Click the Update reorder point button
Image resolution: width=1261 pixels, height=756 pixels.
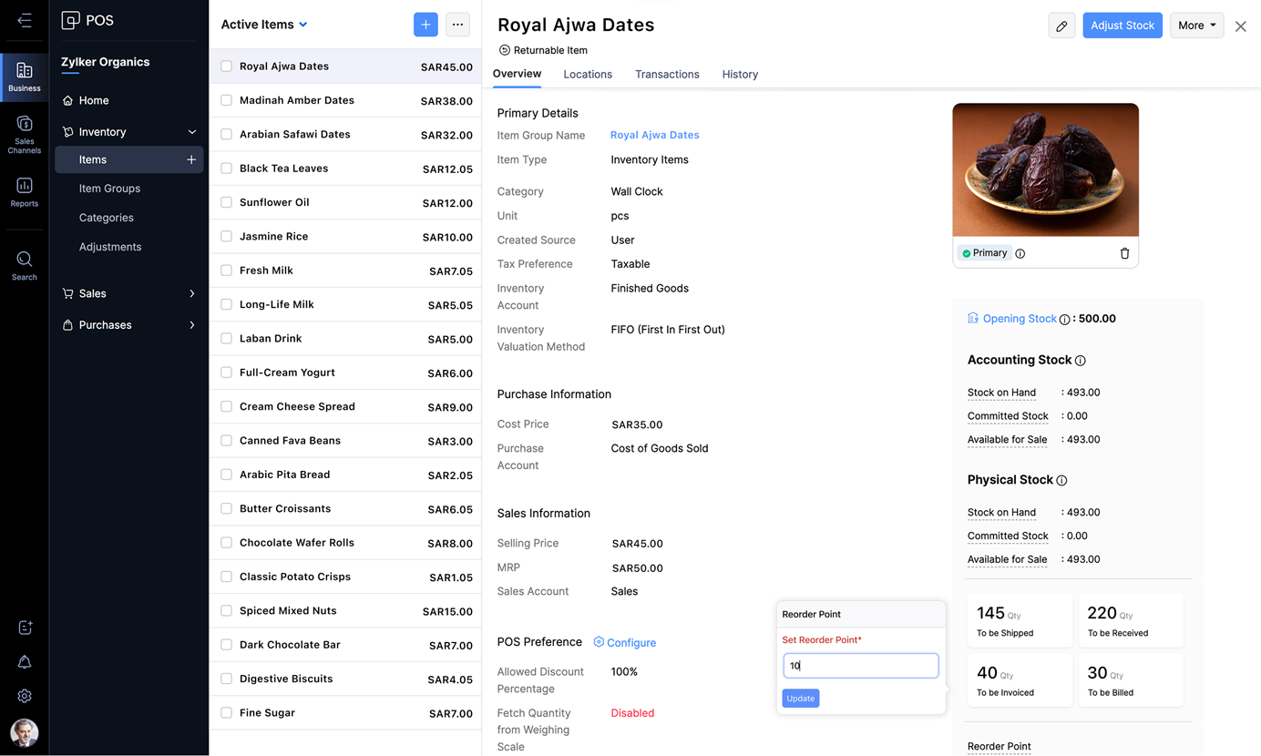(800, 699)
